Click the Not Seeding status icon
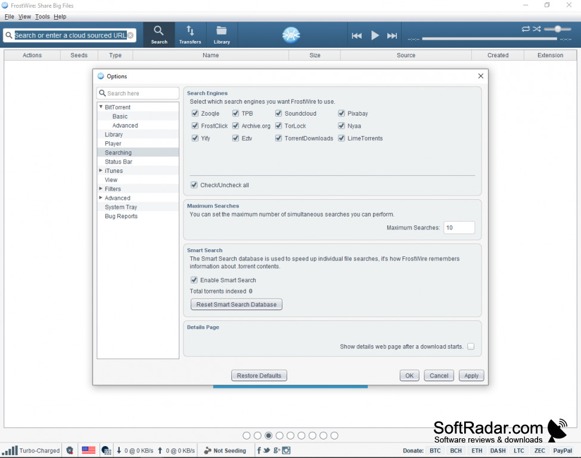The height and width of the screenshot is (458, 581). tap(207, 450)
